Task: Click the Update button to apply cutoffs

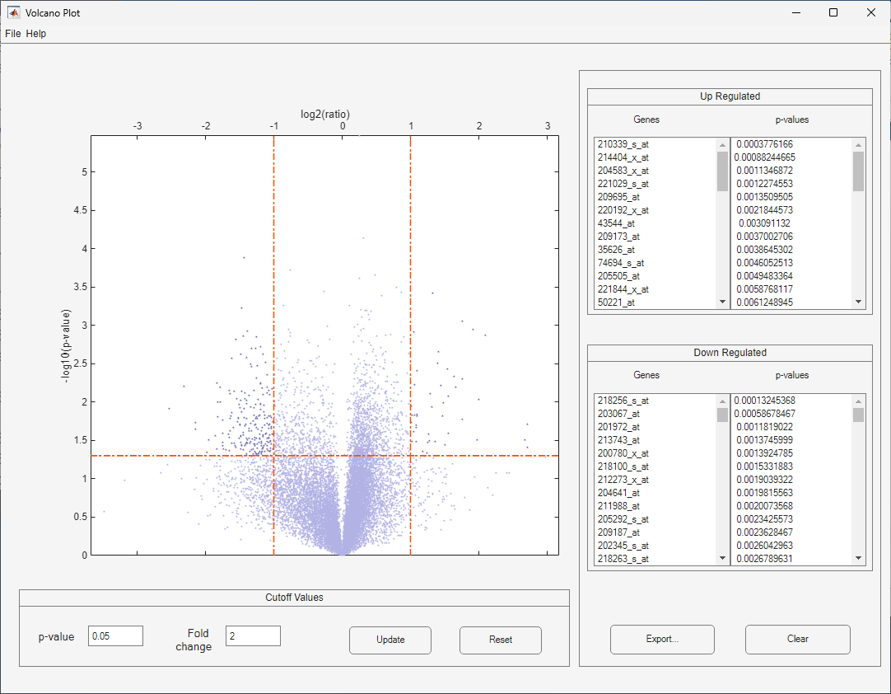Action: coord(390,640)
